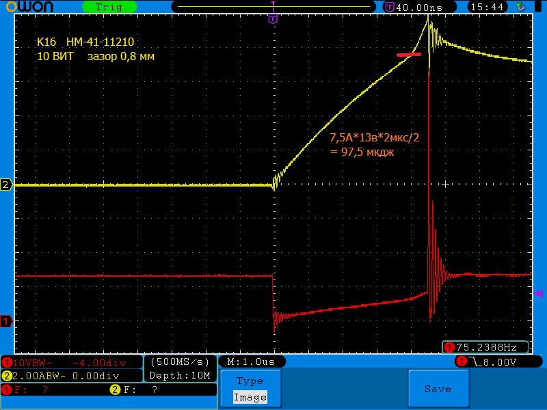The width and height of the screenshot is (547, 410).
Task: Click the purple trigger level arrow
Action: tap(538, 293)
